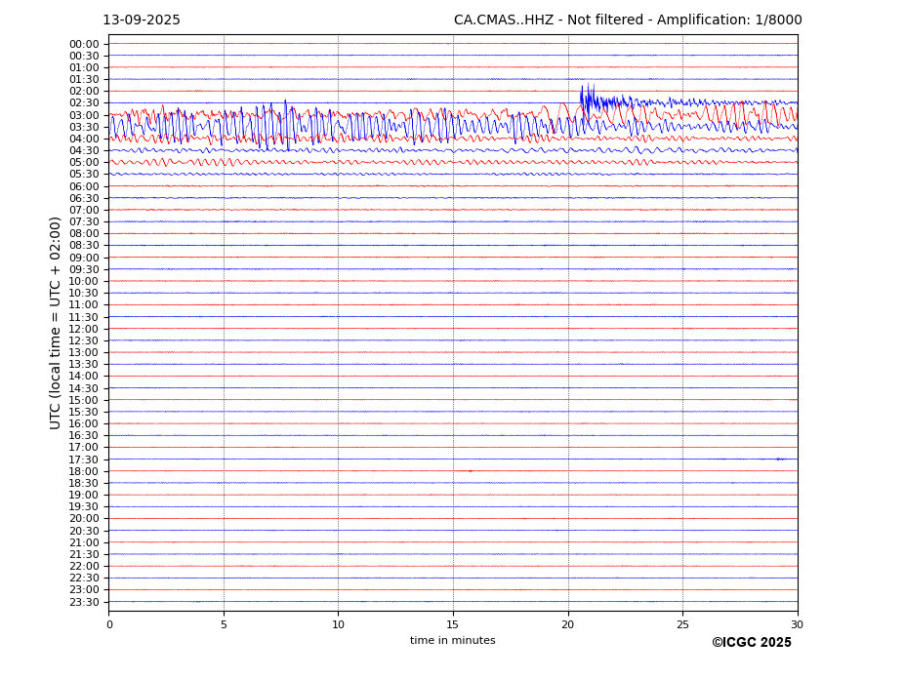The width and height of the screenshot is (905, 679).
Task: Click the earthquake onset spike on the 02:30 trace
Action: click(x=588, y=100)
